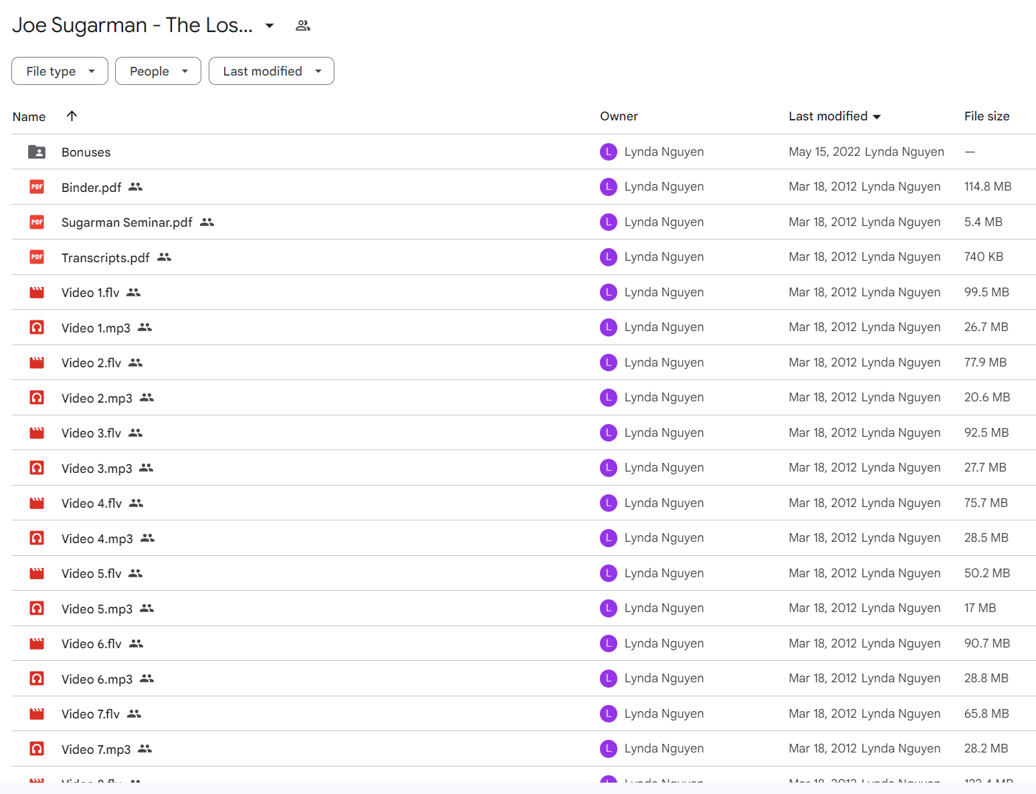Click the 99.5 MB file size value
Image resolution: width=1036 pixels, height=794 pixels.
[x=987, y=292]
